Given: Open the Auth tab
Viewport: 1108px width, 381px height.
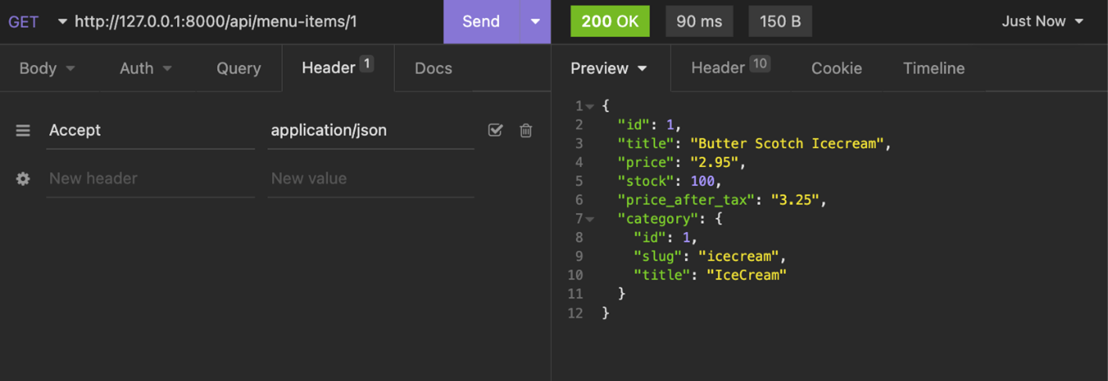Looking at the screenshot, I should click(145, 68).
